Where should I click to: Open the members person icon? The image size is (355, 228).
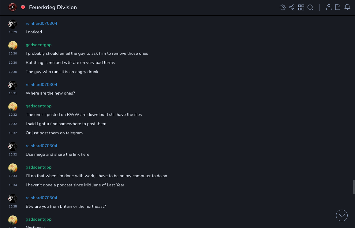click(x=329, y=7)
